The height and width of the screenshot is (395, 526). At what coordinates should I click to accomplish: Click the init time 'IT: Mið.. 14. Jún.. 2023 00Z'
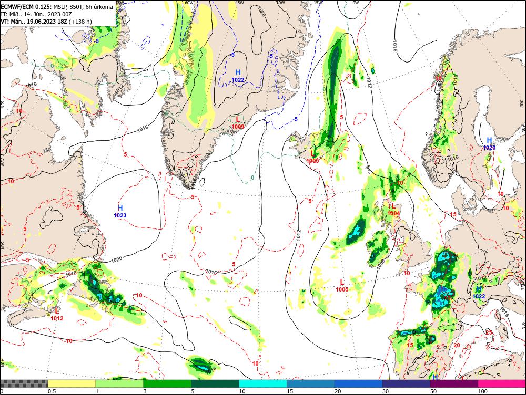[37, 14]
